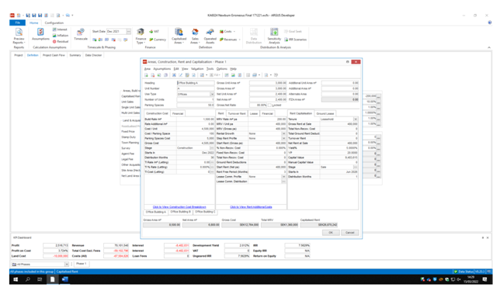
Task: Click into the Heading input field
Action: point(196,83)
